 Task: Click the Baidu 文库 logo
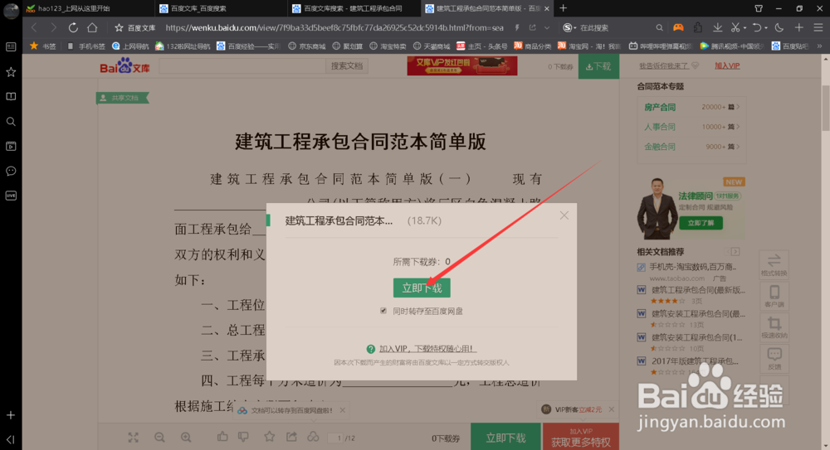click(x=125, y=66)
